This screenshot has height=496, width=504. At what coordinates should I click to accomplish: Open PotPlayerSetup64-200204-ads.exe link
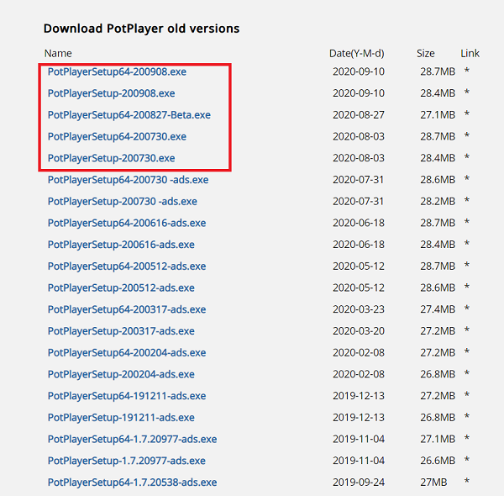(x=127, y=352)
